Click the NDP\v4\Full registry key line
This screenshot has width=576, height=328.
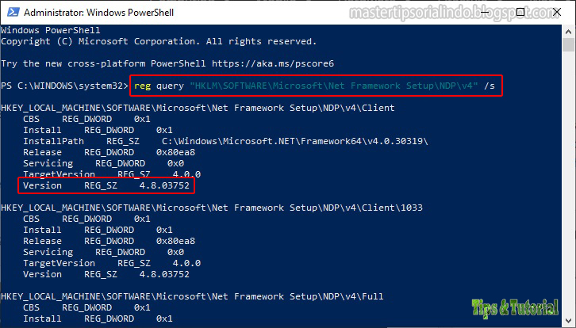point(192,296)
